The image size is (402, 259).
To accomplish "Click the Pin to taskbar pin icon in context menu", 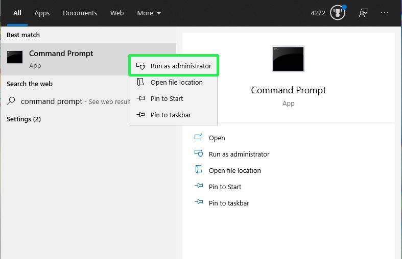I will point(140,115).
